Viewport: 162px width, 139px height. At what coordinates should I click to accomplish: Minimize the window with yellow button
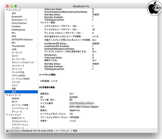coord(11,6)
